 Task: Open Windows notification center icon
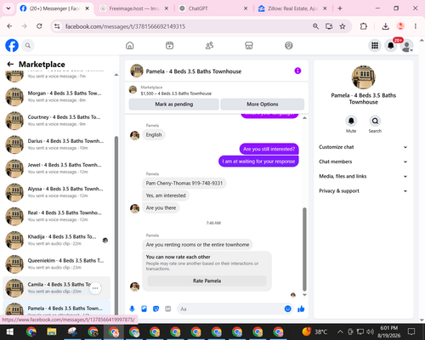(x=411, y=331)
